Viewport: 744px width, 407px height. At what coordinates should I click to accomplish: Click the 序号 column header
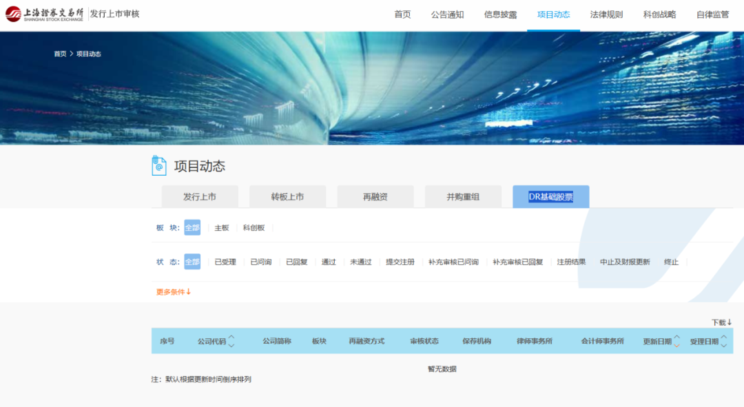point(167,341)
